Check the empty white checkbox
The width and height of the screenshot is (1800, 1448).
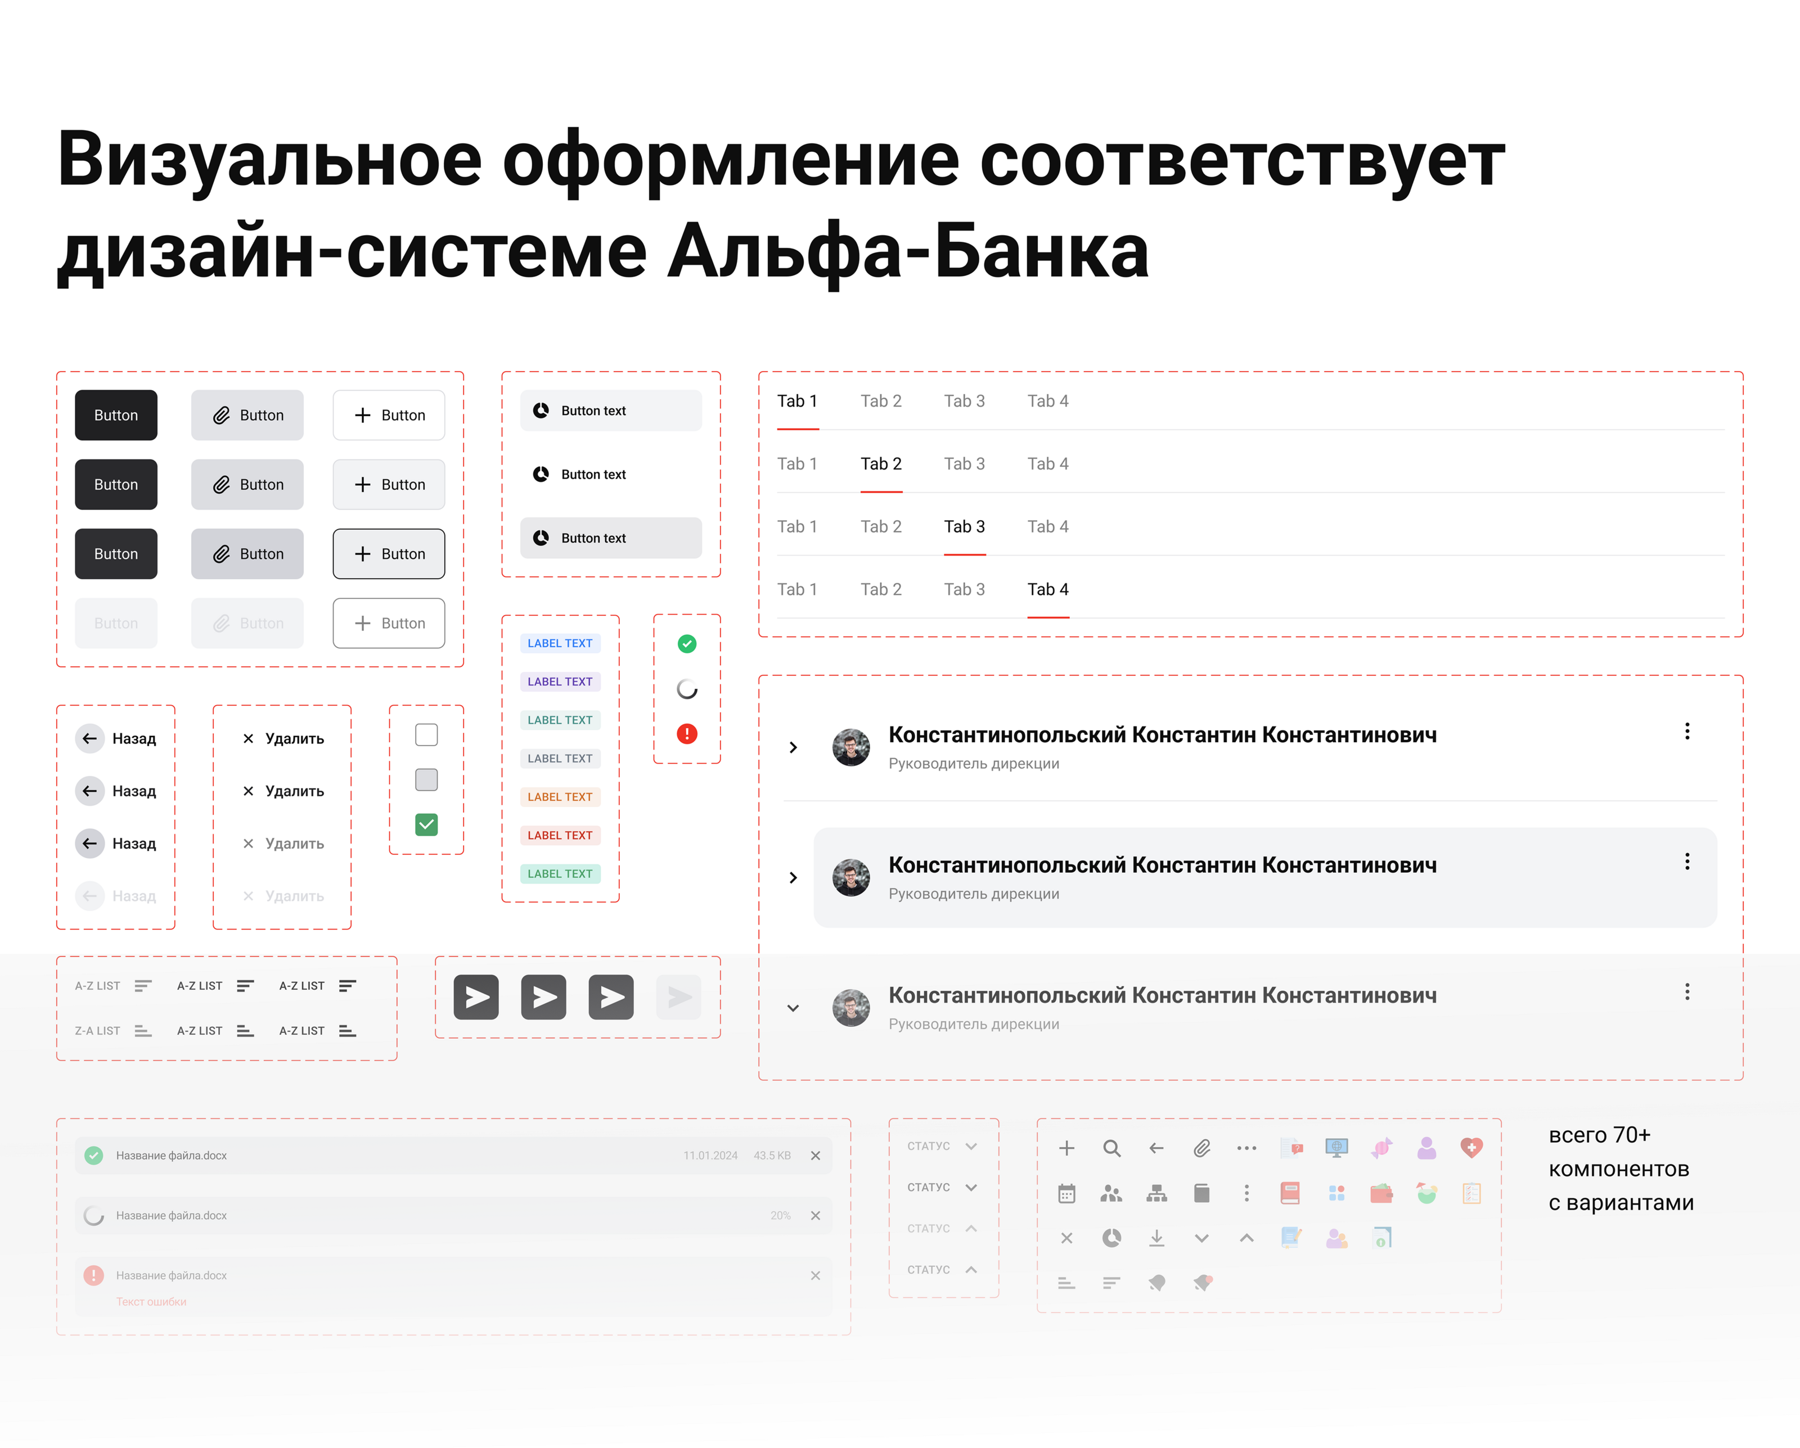[426, 734]
